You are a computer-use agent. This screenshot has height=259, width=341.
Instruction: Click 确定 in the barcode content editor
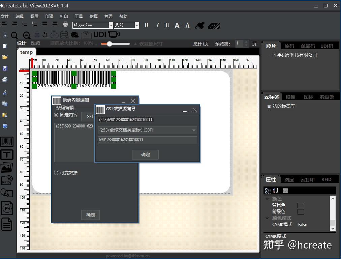pyautogui.click(x=90, y=215)
